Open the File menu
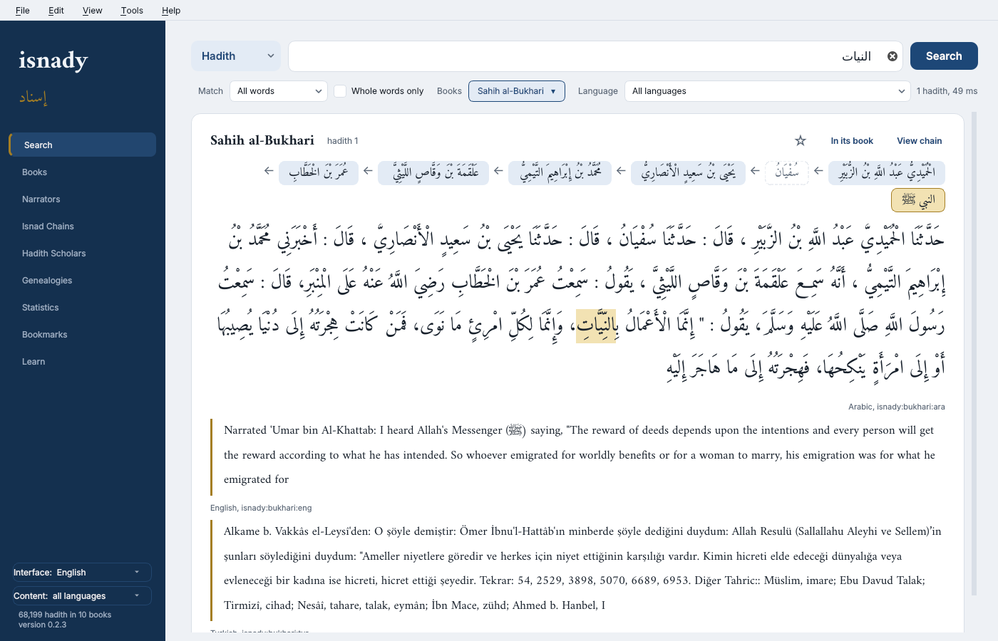This screenshot has width=998, height=641. click(x=23, y=11)
